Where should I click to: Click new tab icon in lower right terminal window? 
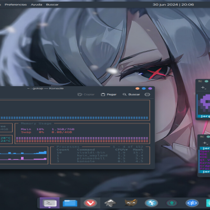click(205, 143)
